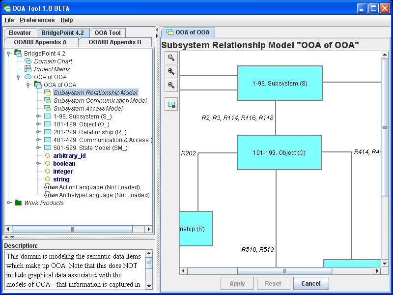Expand the Work Products node
This screenshot has width=393, height=295.
point(9,203)
